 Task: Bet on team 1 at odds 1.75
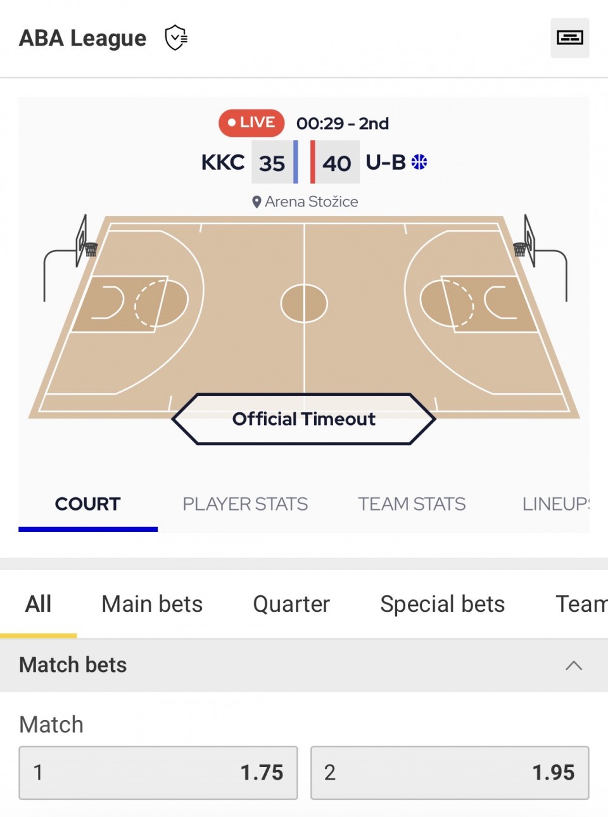pyautogui.click(x=158, y=773)
